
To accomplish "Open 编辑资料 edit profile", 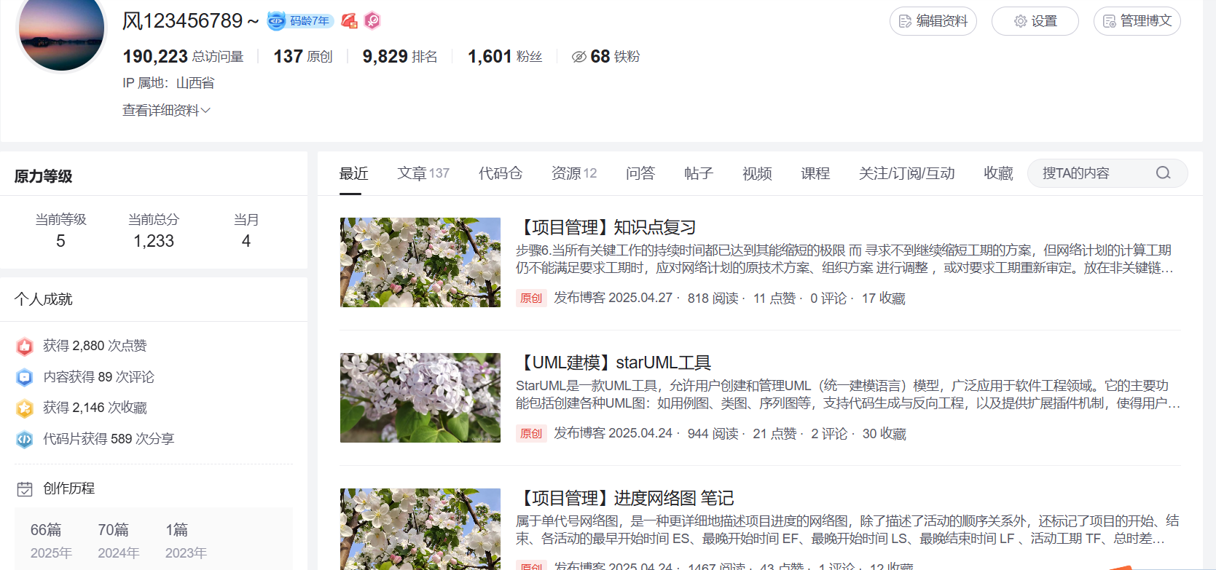I will tap(933, 21).
